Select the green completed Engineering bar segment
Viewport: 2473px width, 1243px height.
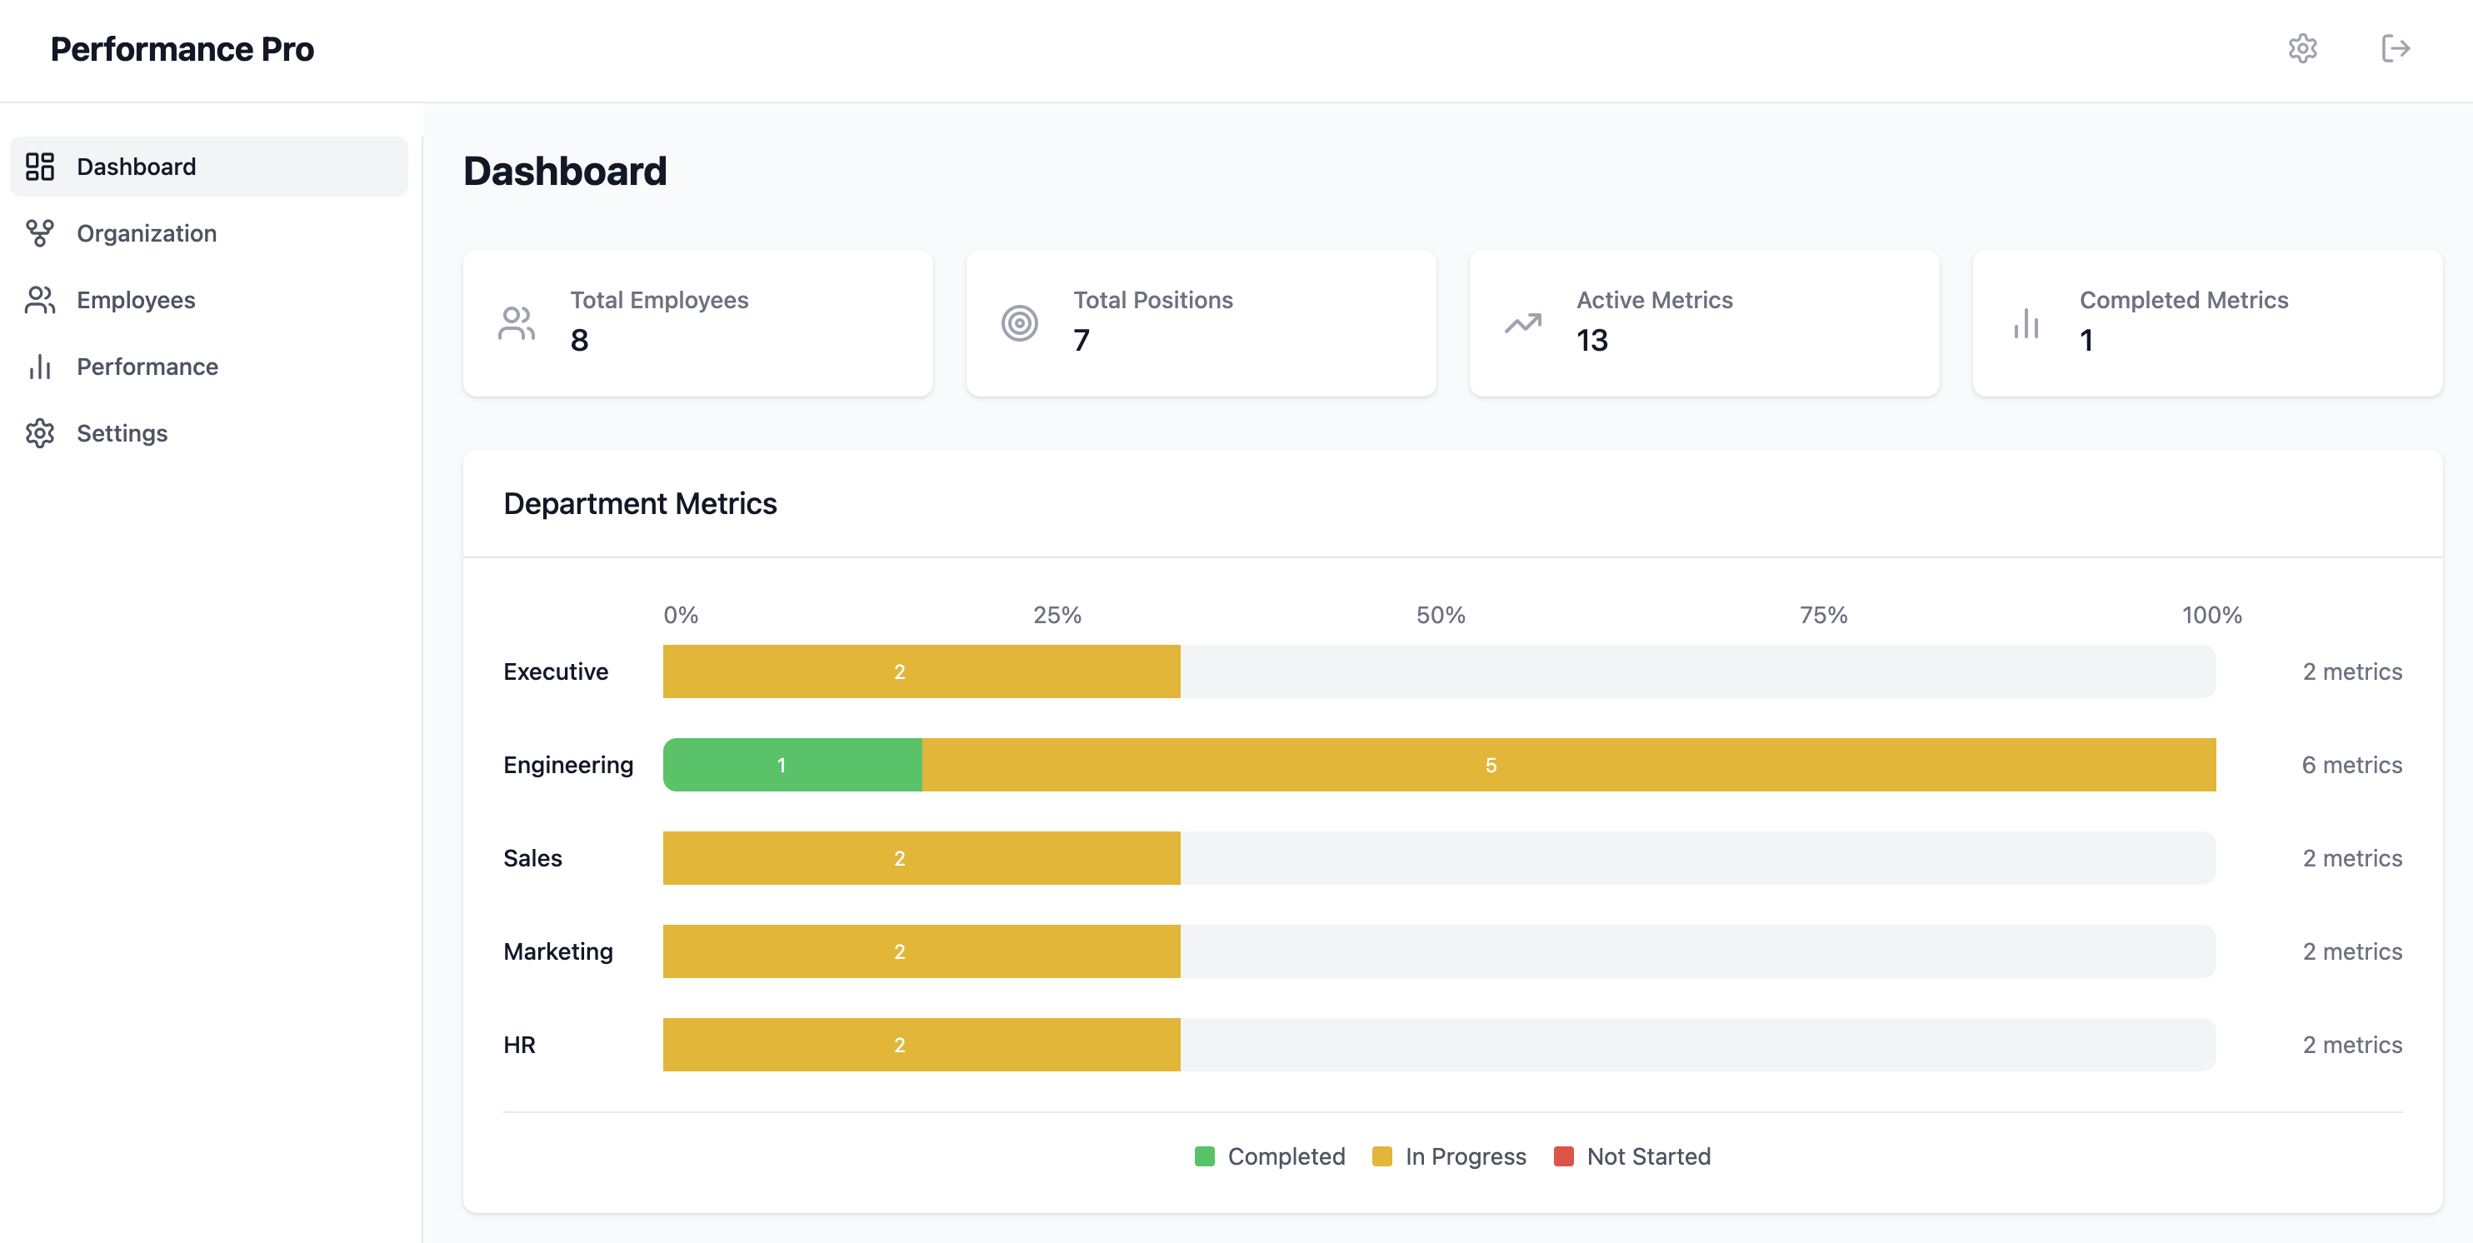pos(792,765)
